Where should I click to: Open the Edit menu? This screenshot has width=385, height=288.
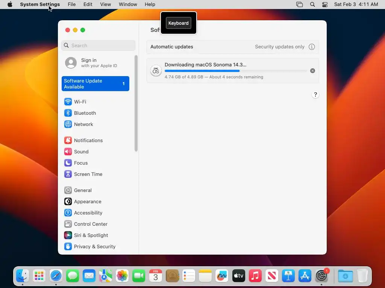coord(88,4)
